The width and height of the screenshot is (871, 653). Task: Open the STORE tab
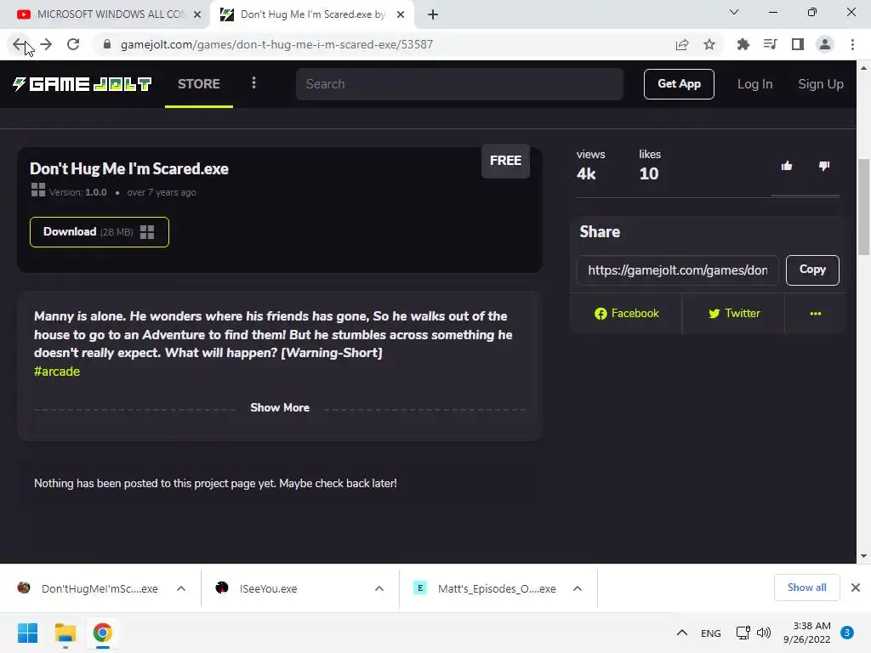coord(199,84)
